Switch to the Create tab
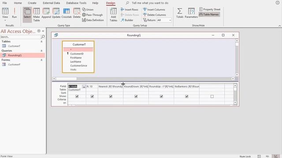Screen dimensions: 282x158 tap(32, 3)
